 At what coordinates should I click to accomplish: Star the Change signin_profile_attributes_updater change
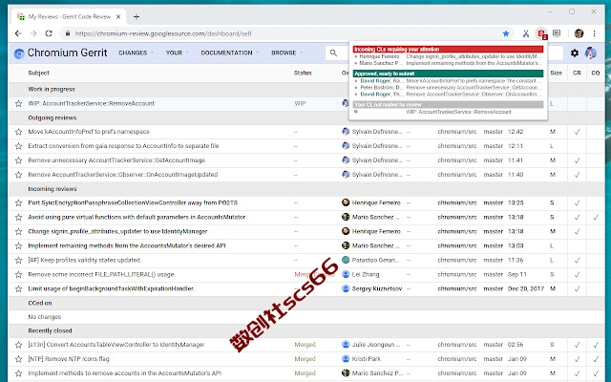tap(18, 231)
